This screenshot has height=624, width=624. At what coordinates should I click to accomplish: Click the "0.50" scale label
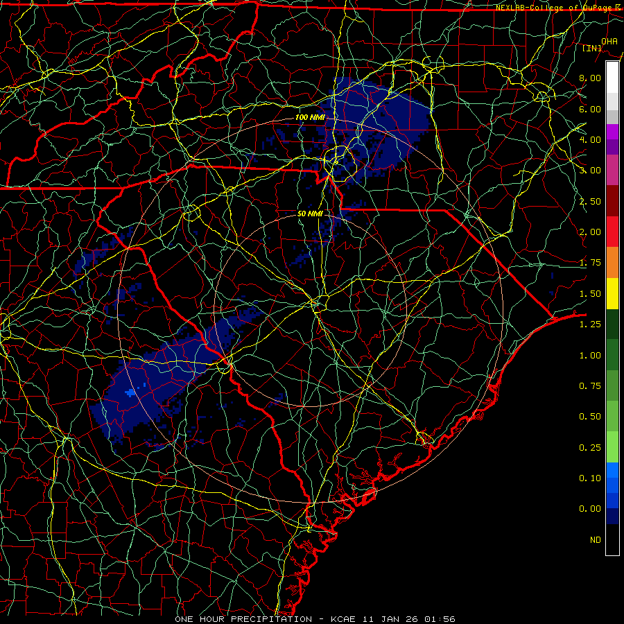pos(590,417)
